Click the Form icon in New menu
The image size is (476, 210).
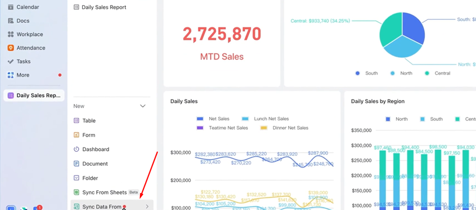click(76, 135)
